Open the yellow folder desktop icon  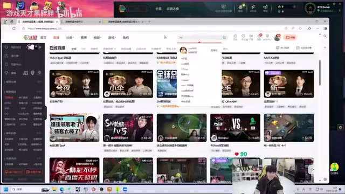(x=7, y=5)
